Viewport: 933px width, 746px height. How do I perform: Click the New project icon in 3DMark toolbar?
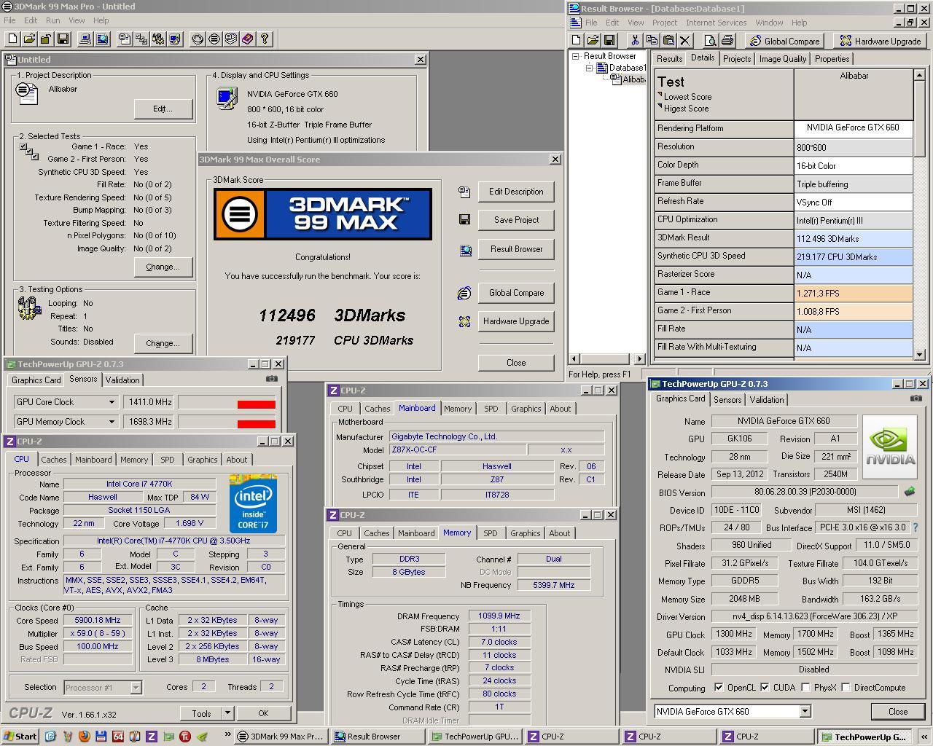pos(12,39)
